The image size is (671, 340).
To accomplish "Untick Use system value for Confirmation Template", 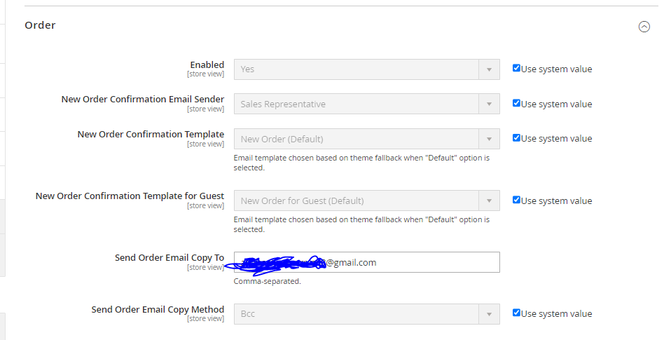I will pyautogui.click(x=516, y=138).
